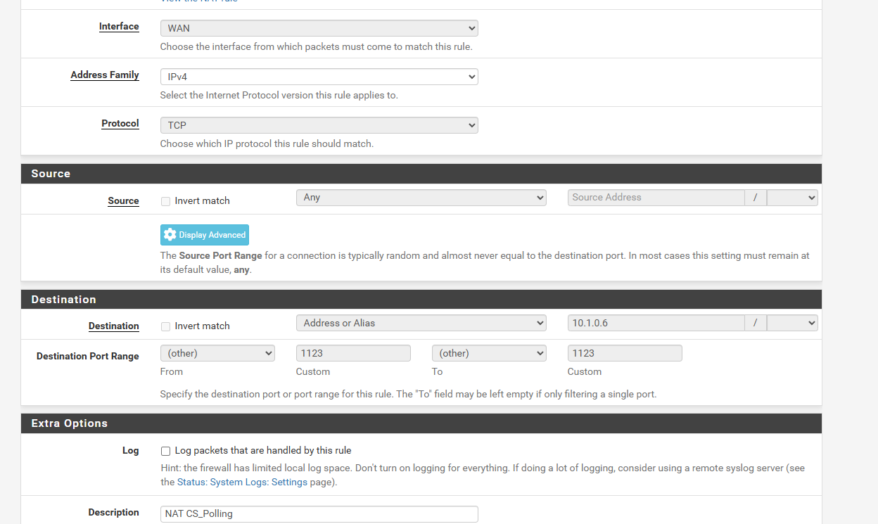
Task: Click the Destination address field 10.1.0.6
Action: tap(656, 323)
